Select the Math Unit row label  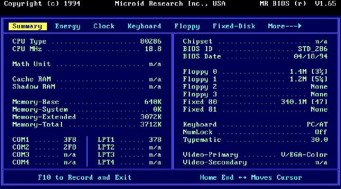32,64
